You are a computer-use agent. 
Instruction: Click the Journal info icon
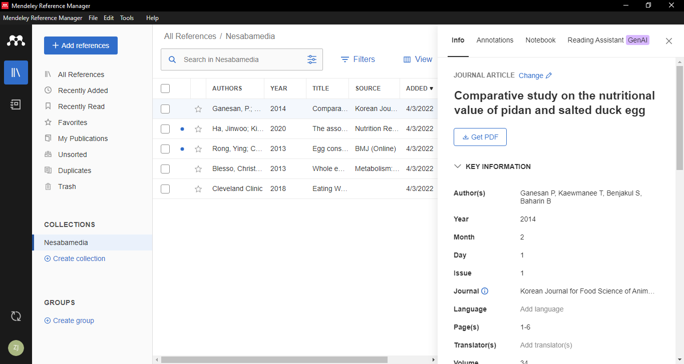pos(485,291)
